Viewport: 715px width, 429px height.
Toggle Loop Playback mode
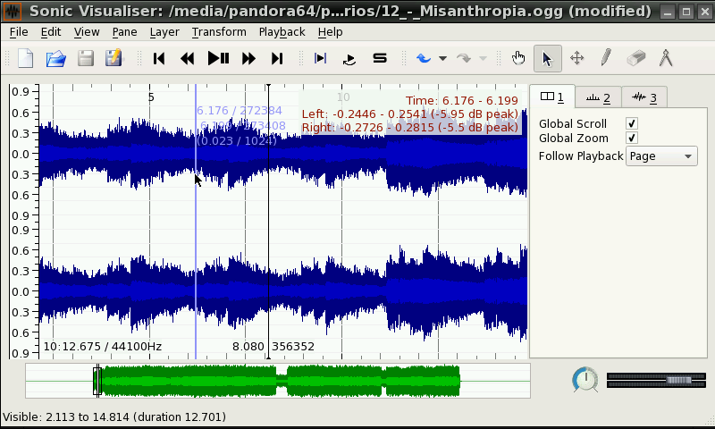click(x=349, y=59)
